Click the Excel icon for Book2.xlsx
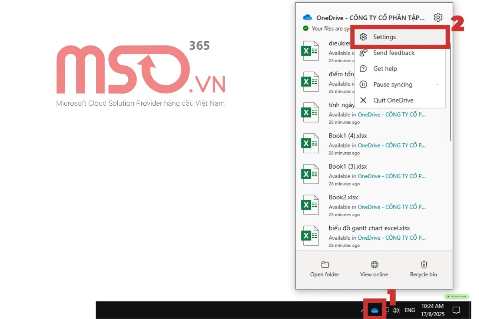This screenshot has width=479, height=319. pyautogui.click(x=310, y=205)
